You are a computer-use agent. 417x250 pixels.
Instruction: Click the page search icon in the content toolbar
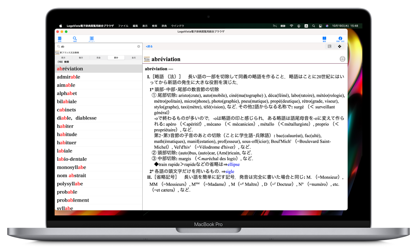[x=329, y=47]
